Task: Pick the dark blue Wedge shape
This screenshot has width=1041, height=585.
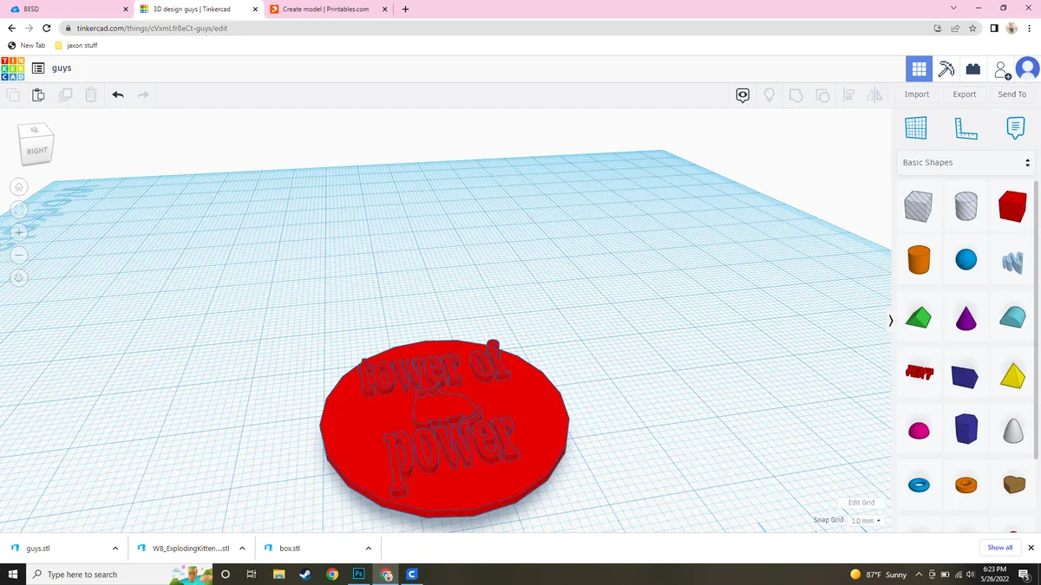Action: point(965,376)
